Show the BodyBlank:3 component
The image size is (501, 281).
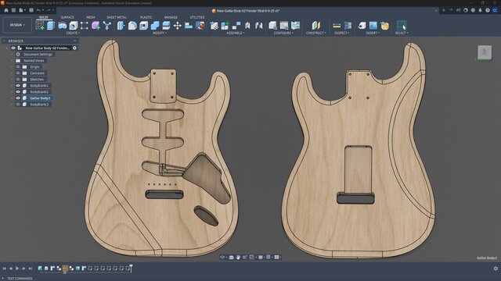[18, 105]
